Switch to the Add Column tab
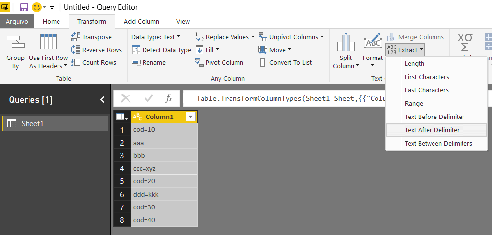 (142, 21)
